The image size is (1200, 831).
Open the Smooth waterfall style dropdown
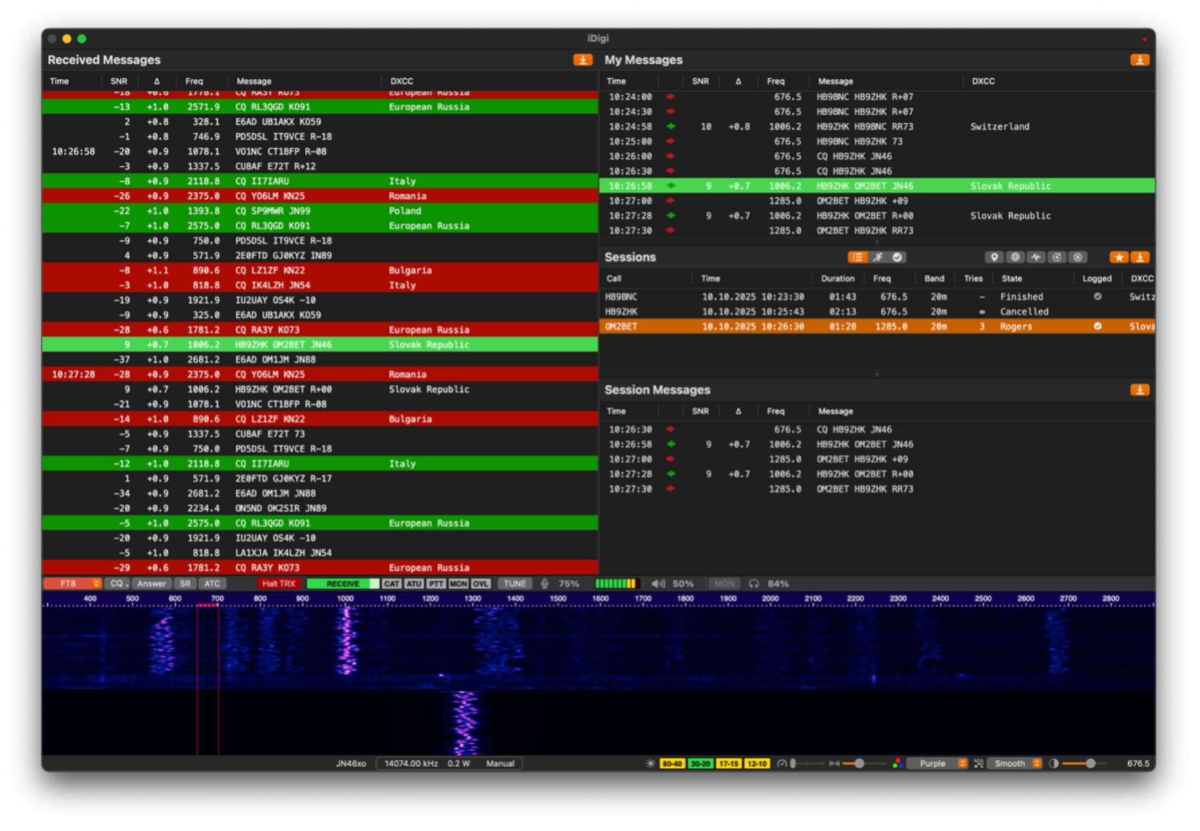point(1014,764)
